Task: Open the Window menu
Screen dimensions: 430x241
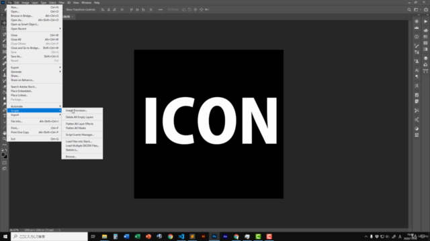Action: pos(86,3)
